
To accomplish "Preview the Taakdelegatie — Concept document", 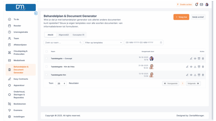I will 195,59.
